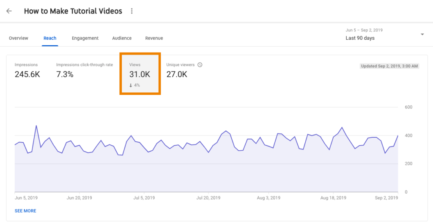Open the Last 90 days date selector
The height and width of the screenshot is (224, 433).
[360, 38]
